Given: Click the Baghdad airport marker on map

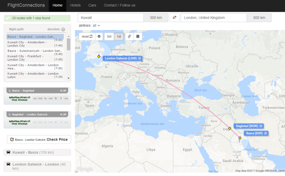Looking at the screenshot, I should click(x=230, y=128).
